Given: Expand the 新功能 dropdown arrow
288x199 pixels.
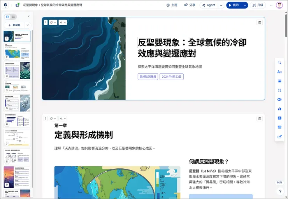Looking at the screenshot, I should 28,25.
